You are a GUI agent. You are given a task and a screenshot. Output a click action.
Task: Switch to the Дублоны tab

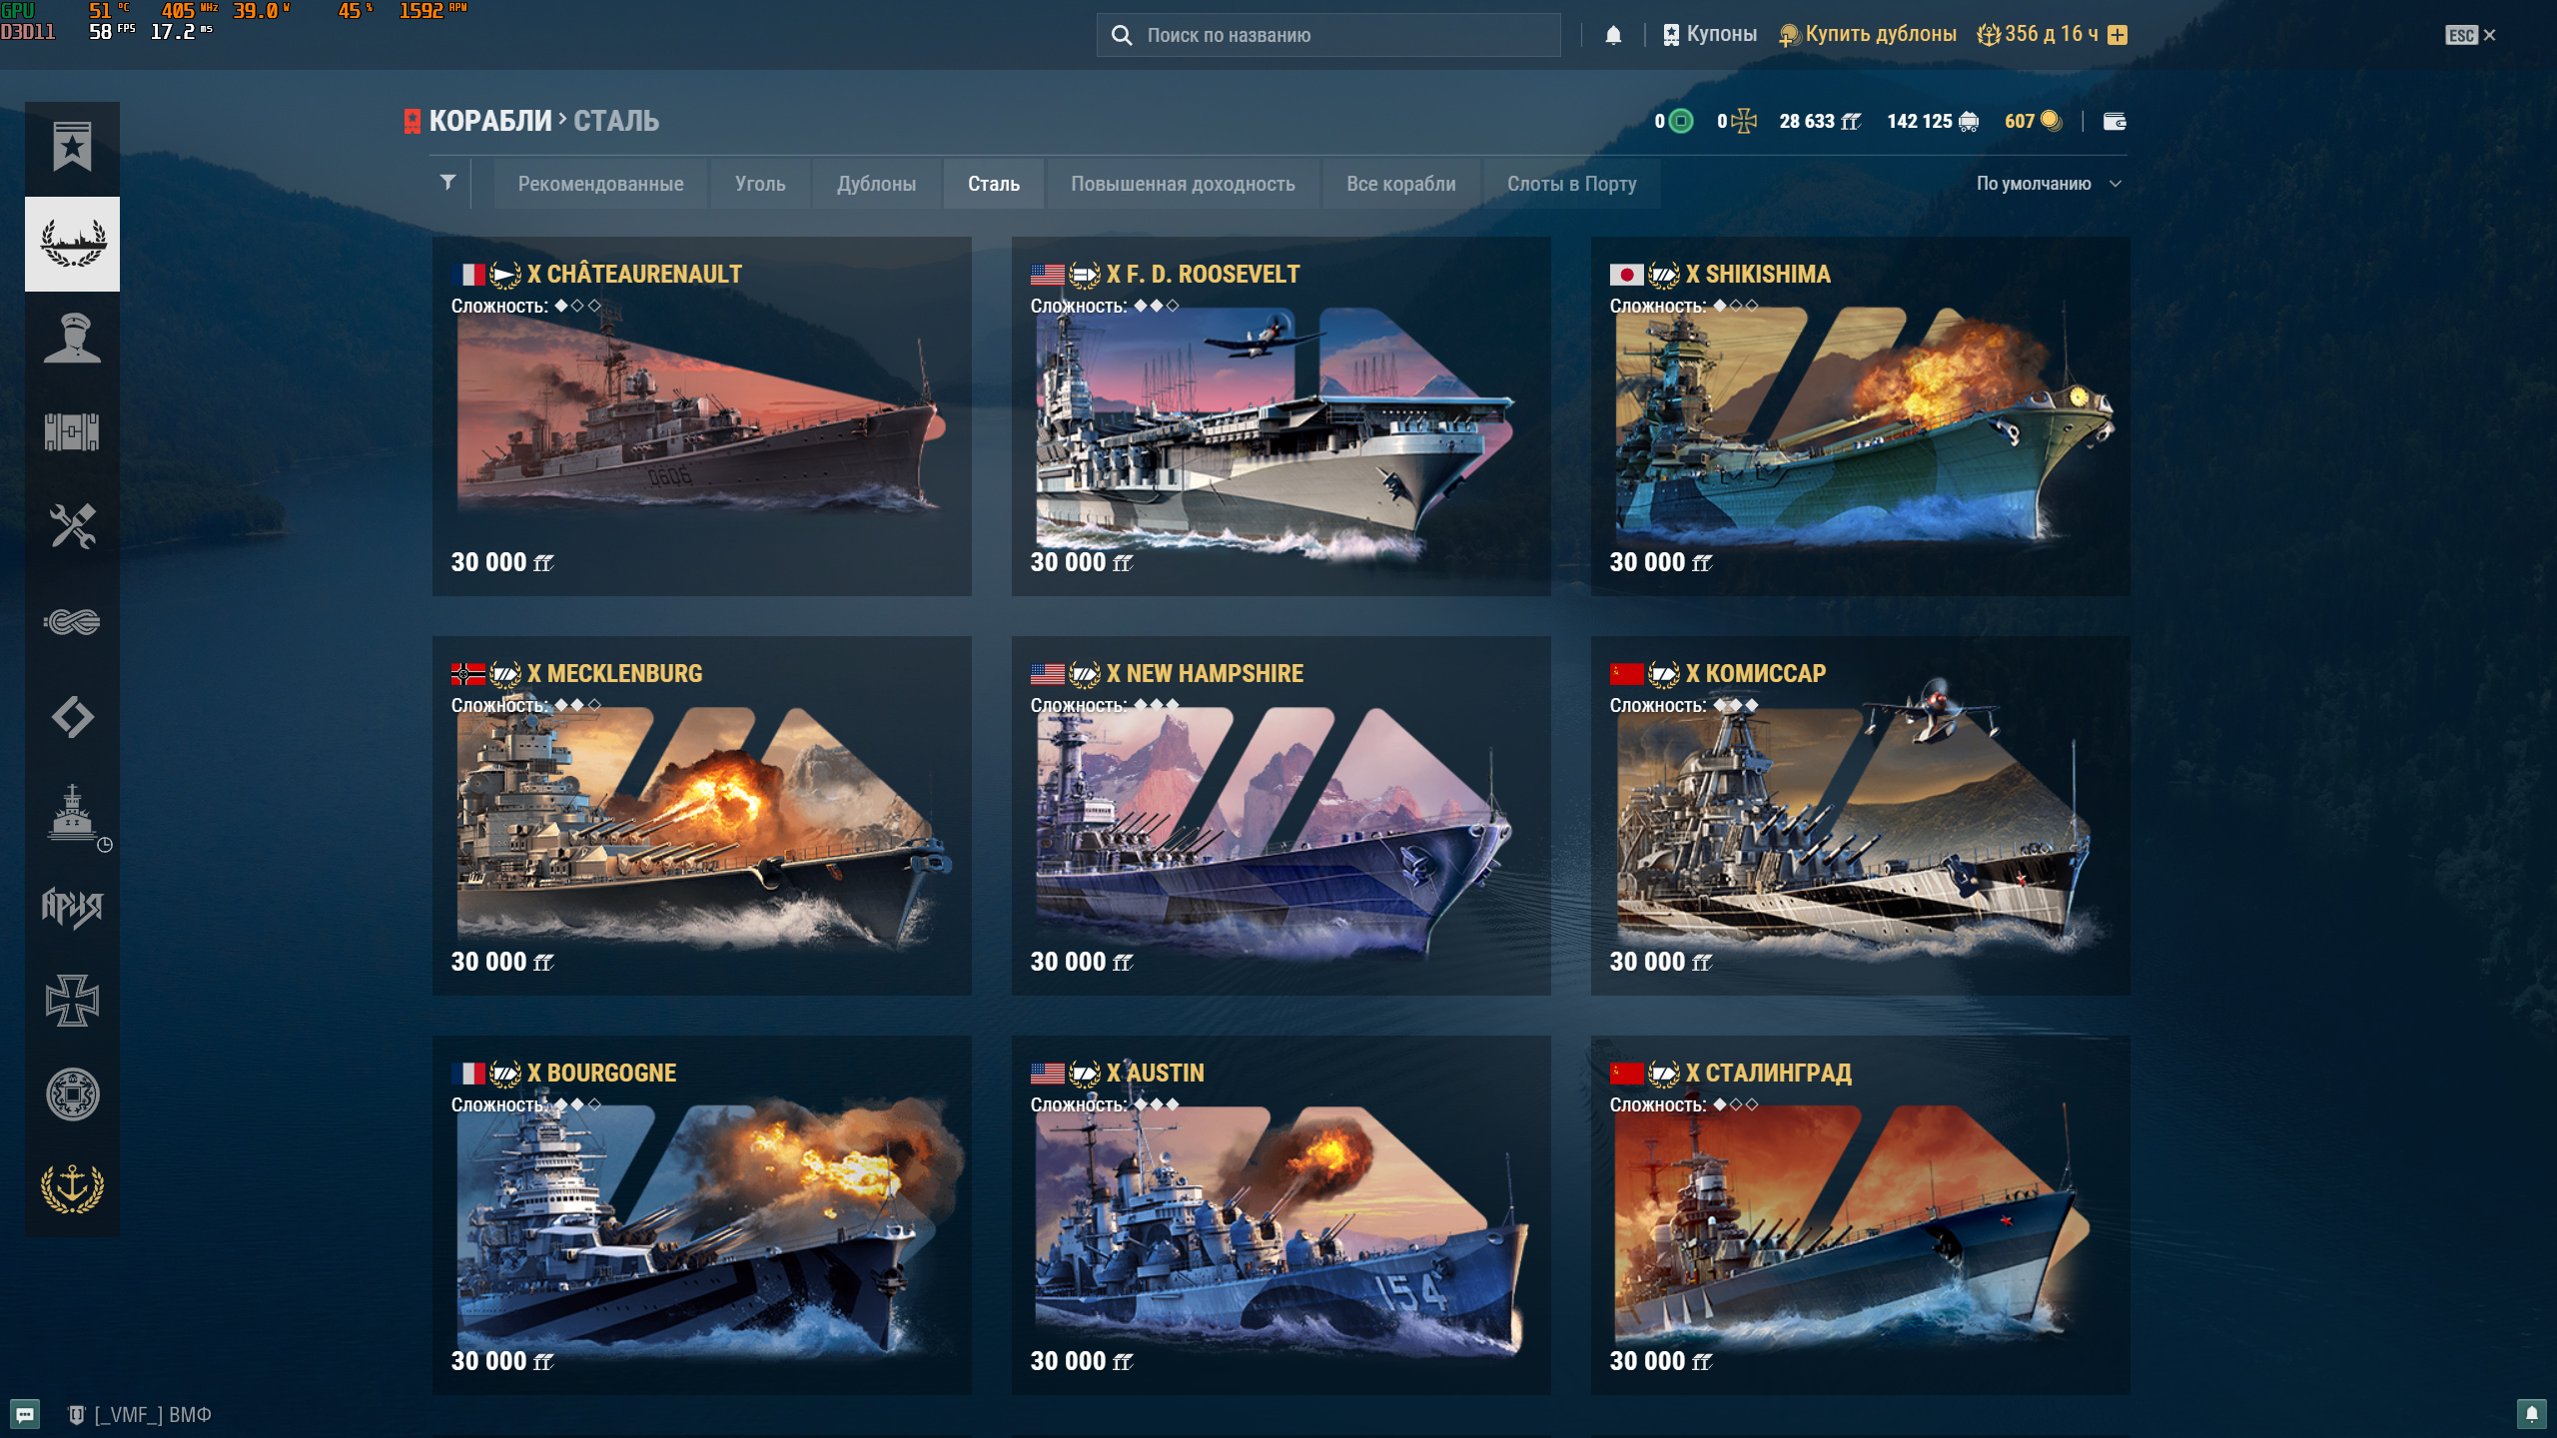tap(876, 184)
